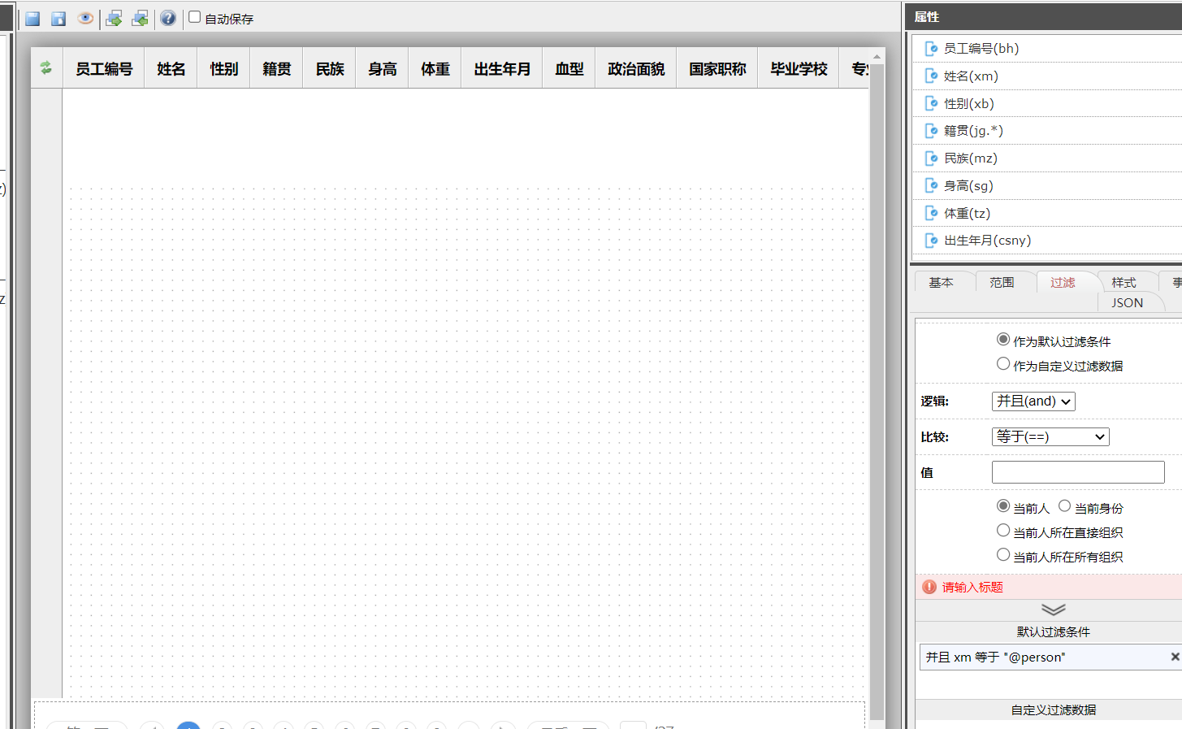Click the 员工编号 column header

pos(104,69)
